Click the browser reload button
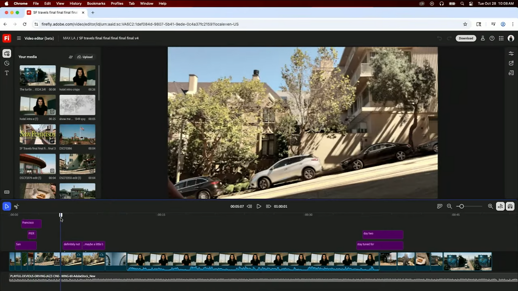The width and height of the screenshot is (518, 291). [25, 24]
